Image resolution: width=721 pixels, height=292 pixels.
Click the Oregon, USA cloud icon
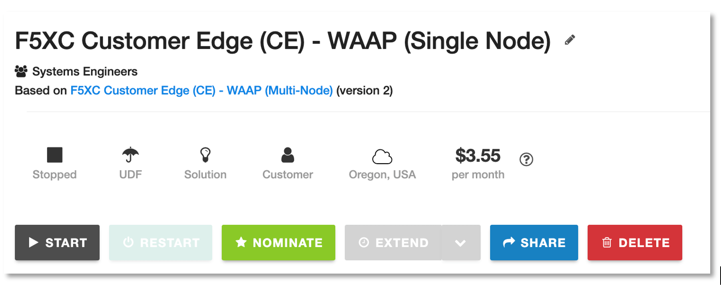[382, 157]
